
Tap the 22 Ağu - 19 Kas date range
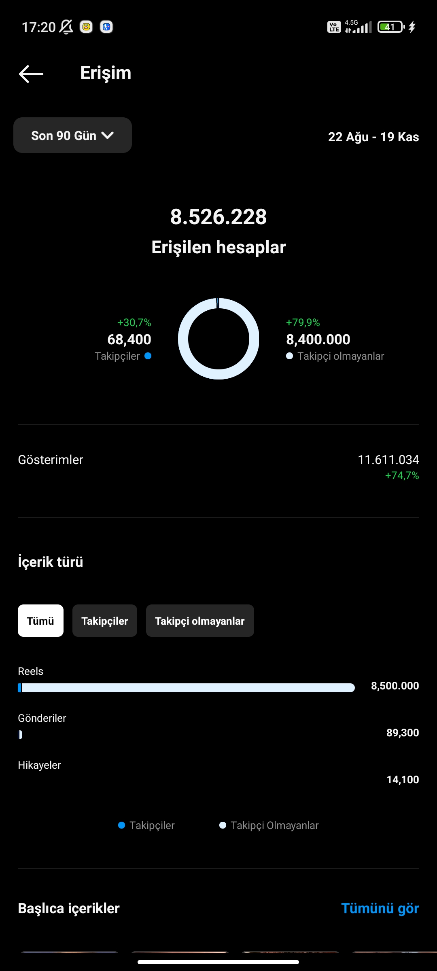[x=373, y=137]
